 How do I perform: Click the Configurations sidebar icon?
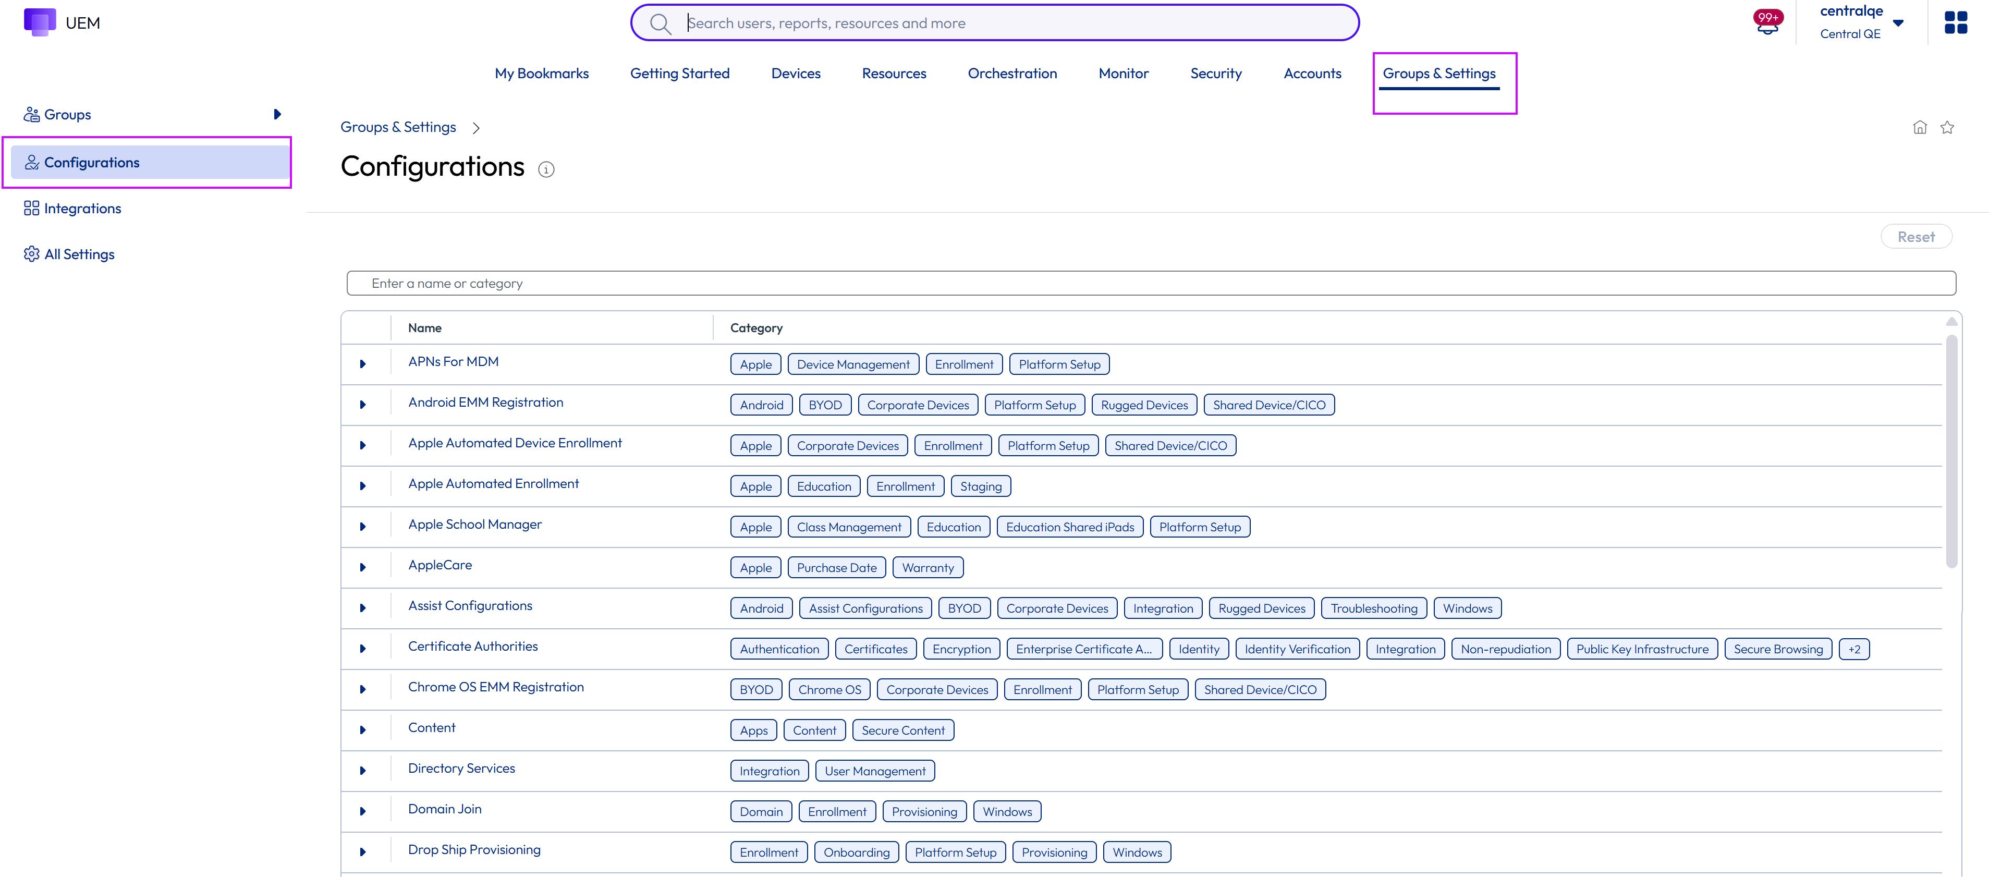(32, 162)
